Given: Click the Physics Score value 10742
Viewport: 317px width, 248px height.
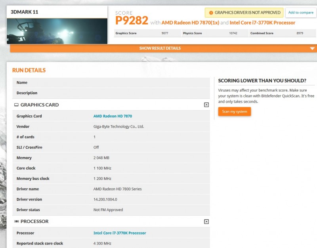Looking at the screenshot, I should click(233, 33).
